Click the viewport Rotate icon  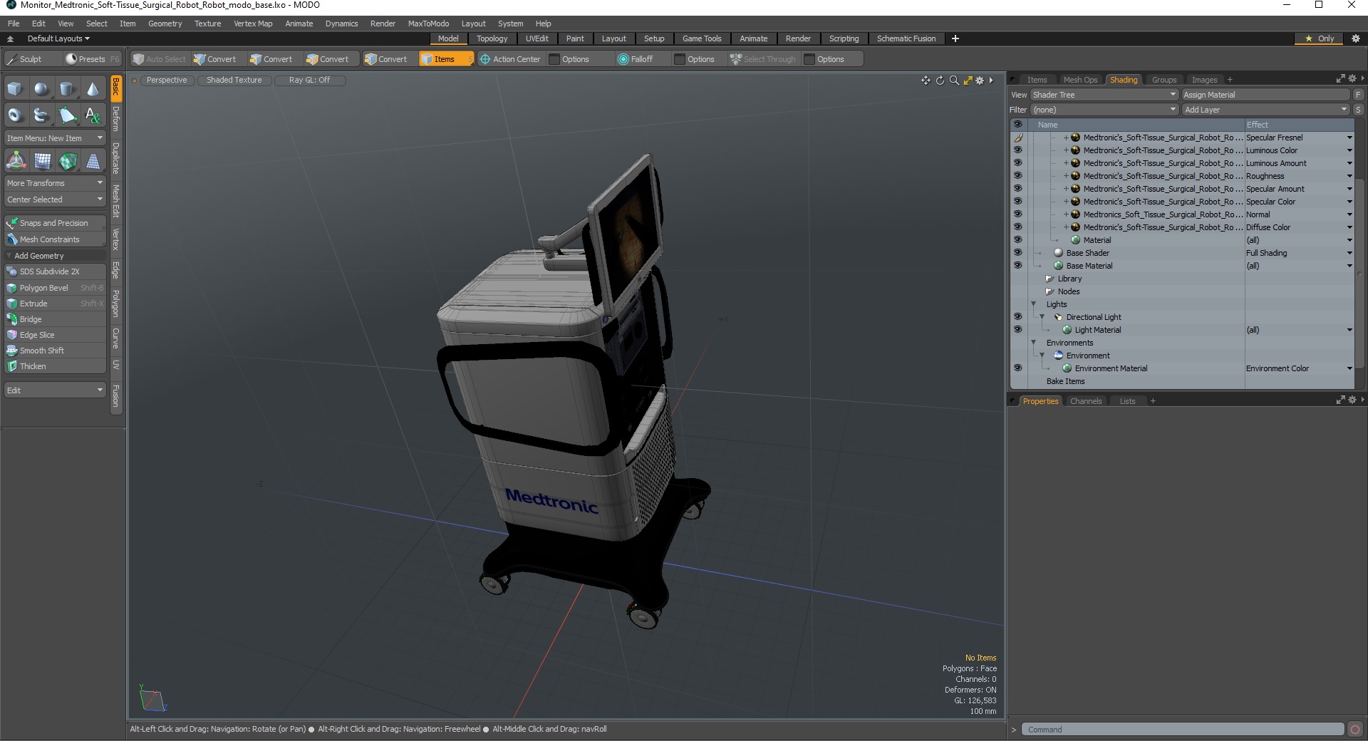[940, 81]
